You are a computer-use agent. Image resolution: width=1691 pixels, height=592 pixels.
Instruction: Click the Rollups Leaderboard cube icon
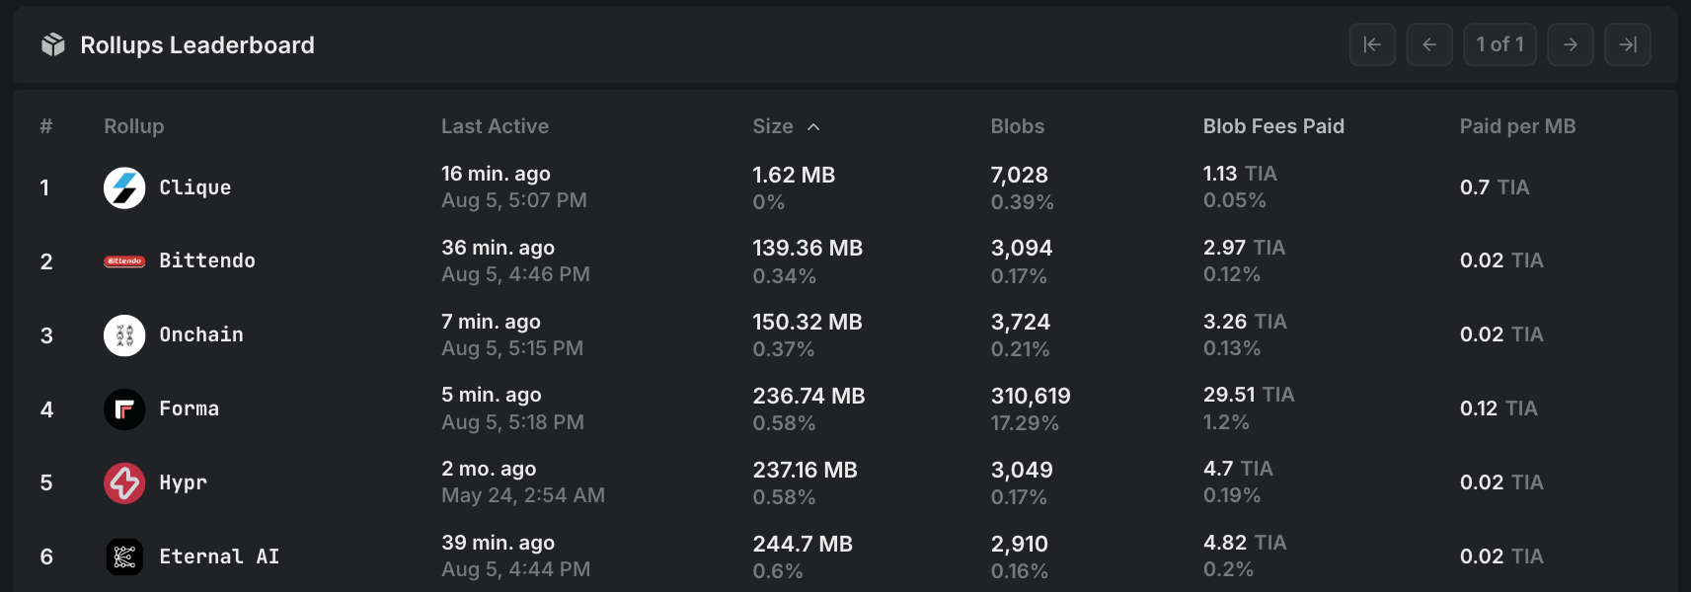click(x=53, y=45)
